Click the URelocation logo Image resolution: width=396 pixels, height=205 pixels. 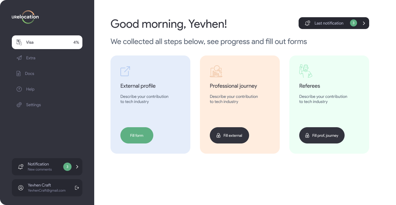pos(25,17)
